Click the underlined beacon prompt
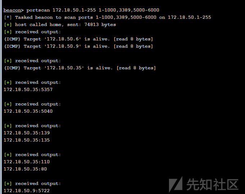This screenshot has width=245, height=194. click(12, 10)
